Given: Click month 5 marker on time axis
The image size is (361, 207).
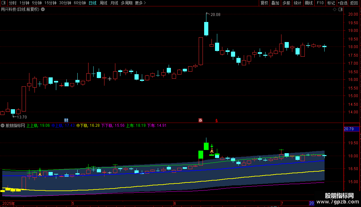Looking at the screenshot, I should tap(73, 203).
